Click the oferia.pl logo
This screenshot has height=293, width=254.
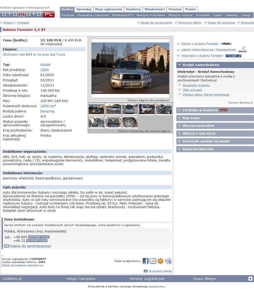242,49
